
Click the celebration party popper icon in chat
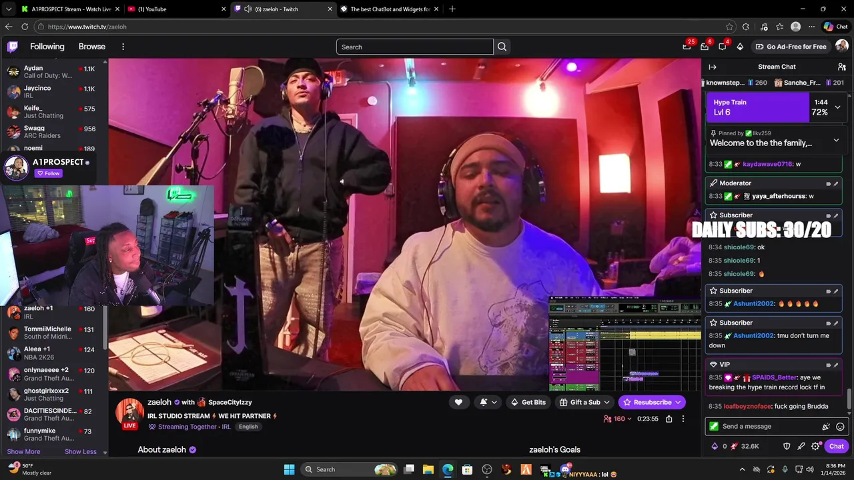[826, 427]
